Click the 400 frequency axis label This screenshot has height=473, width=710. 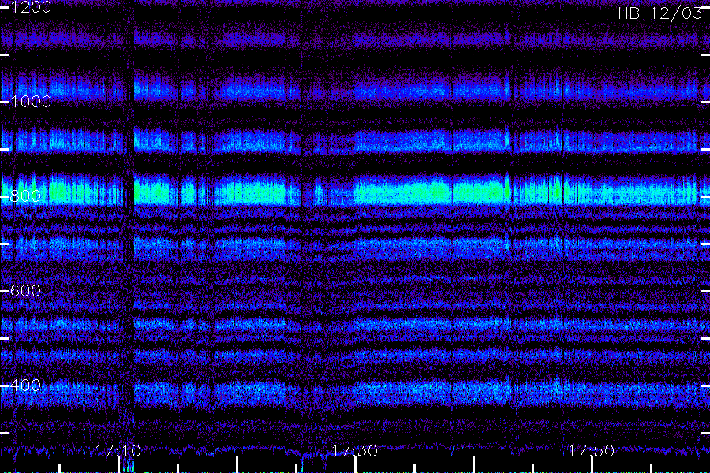[x=26, y=385]
